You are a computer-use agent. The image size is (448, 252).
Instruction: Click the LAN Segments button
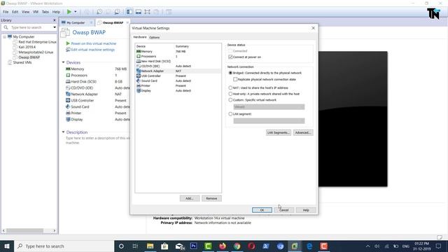pos(279,132)
